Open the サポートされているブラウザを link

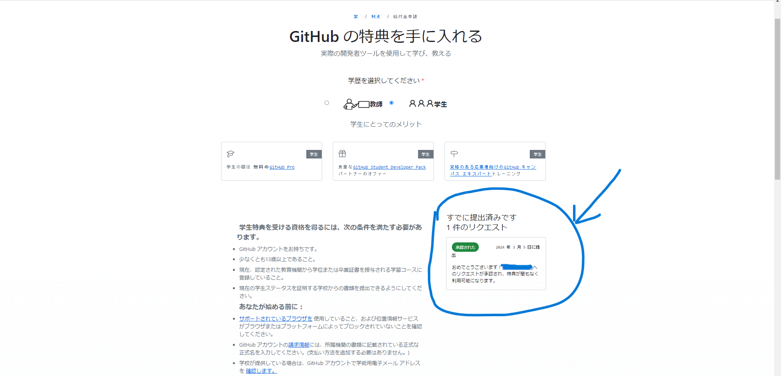pyautogui.click(x=275, y=319)
